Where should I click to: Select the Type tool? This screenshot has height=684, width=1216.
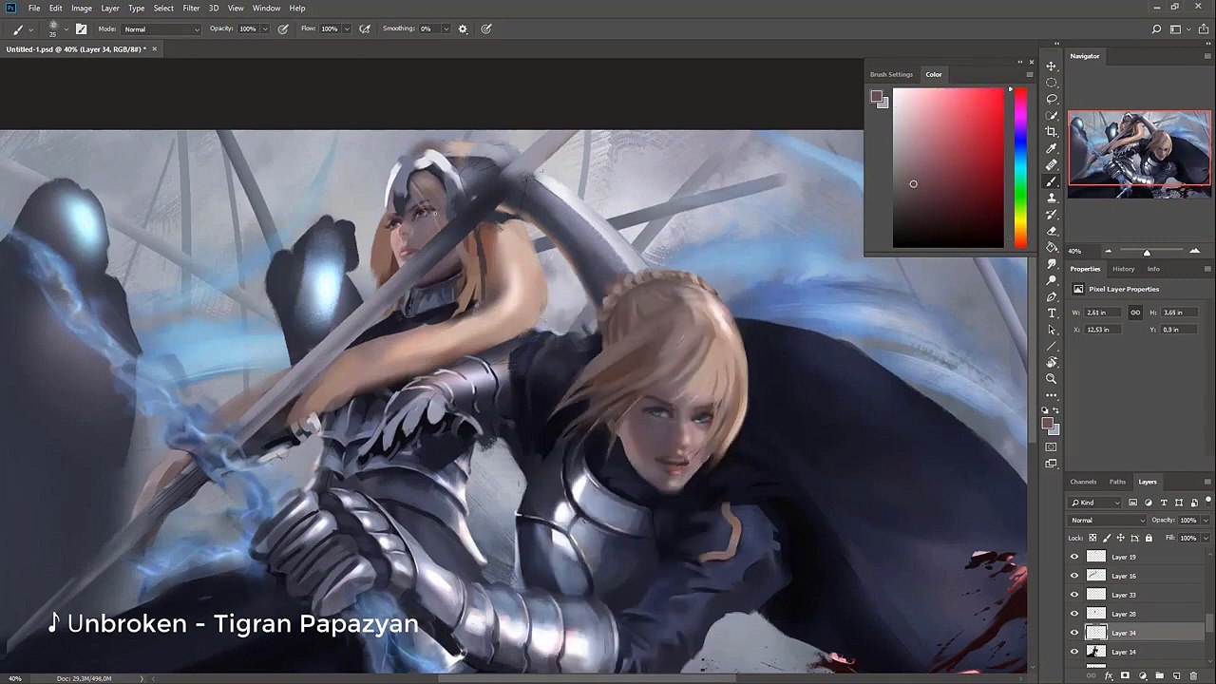tap(1052, 313)
